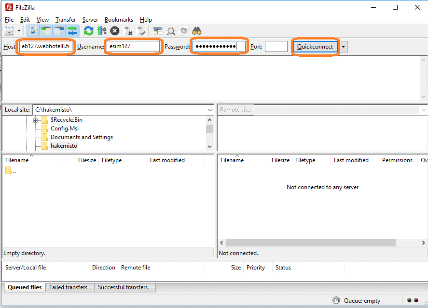
Task: Open the Site Manager icon
Action: (x=8, y=31)
